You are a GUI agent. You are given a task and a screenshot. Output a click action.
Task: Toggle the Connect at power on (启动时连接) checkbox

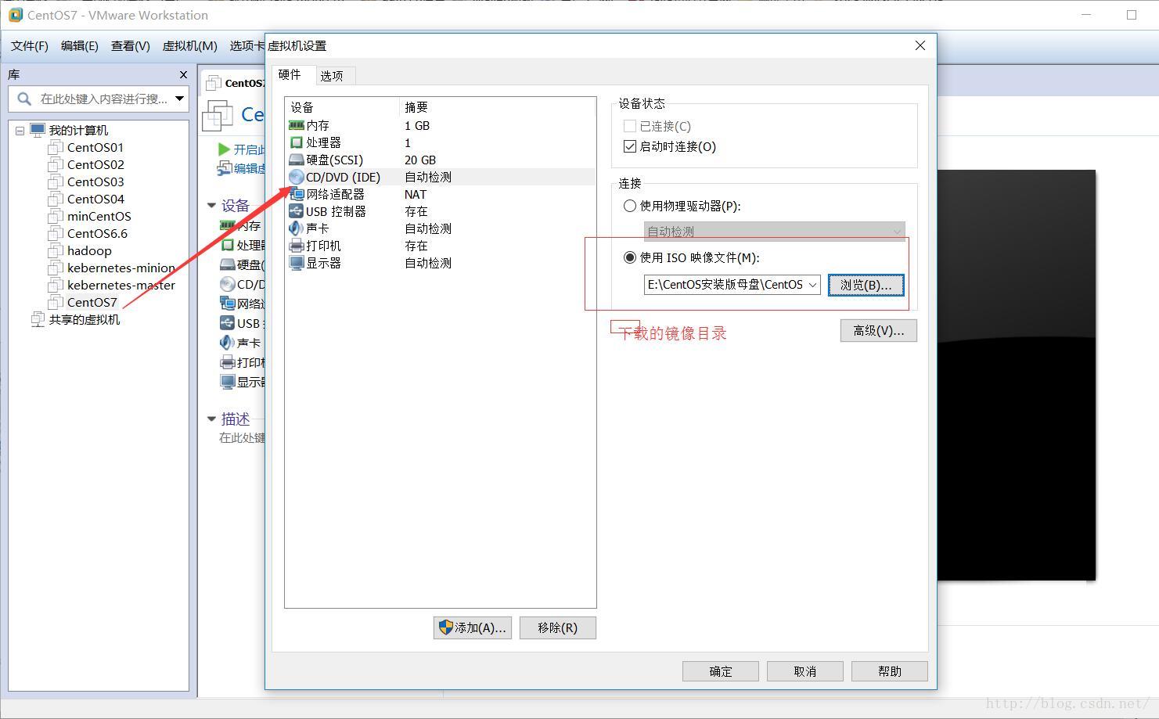click(x=630, y=146)
